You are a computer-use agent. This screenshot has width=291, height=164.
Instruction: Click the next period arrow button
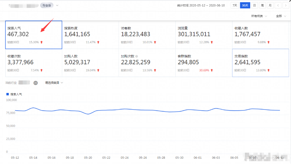coord(286,5)
